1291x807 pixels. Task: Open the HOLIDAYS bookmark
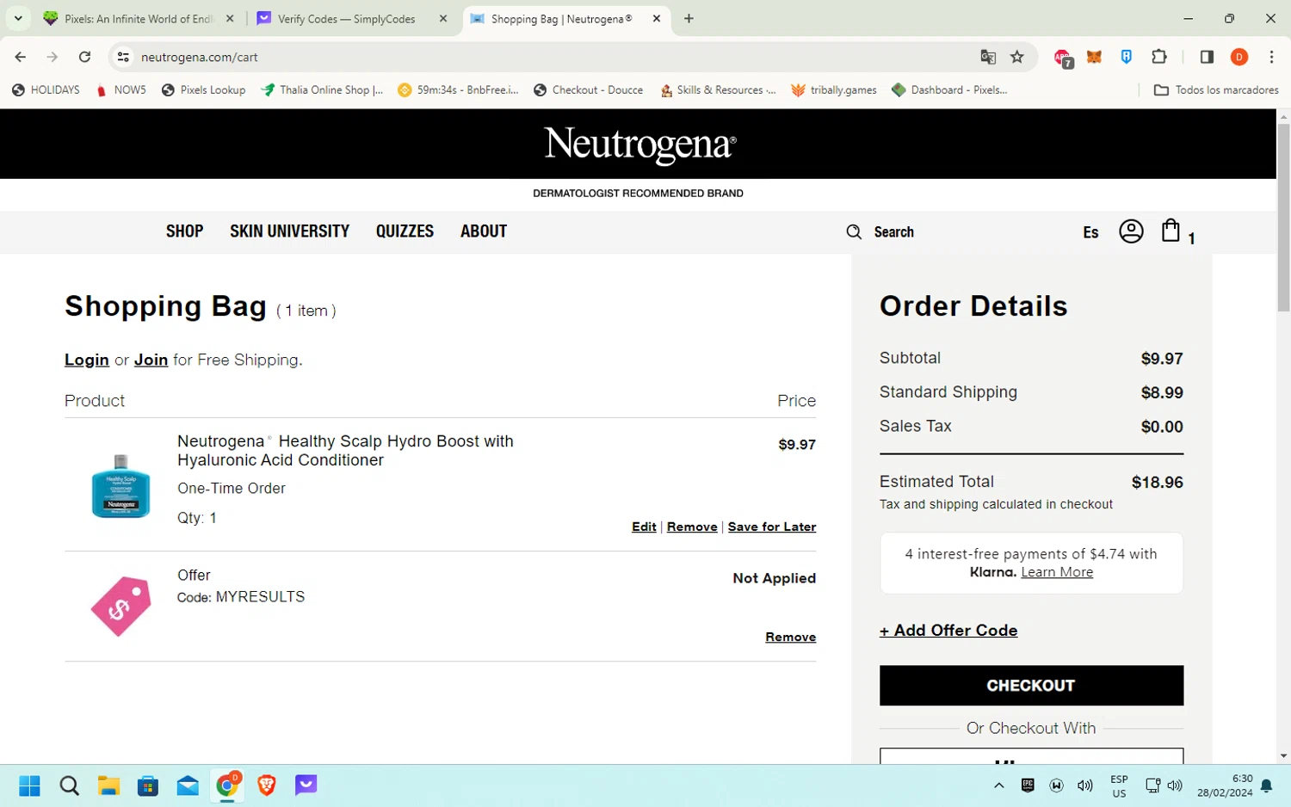[46, 89]
